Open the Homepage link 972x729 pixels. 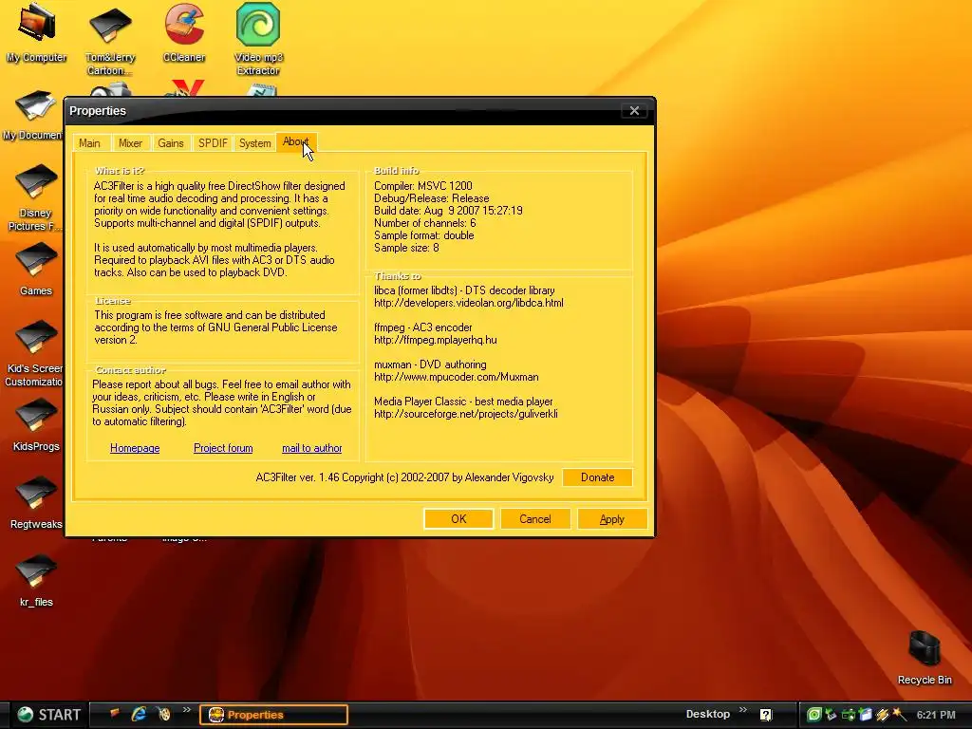pyautogui.click(x=135, y=448)
